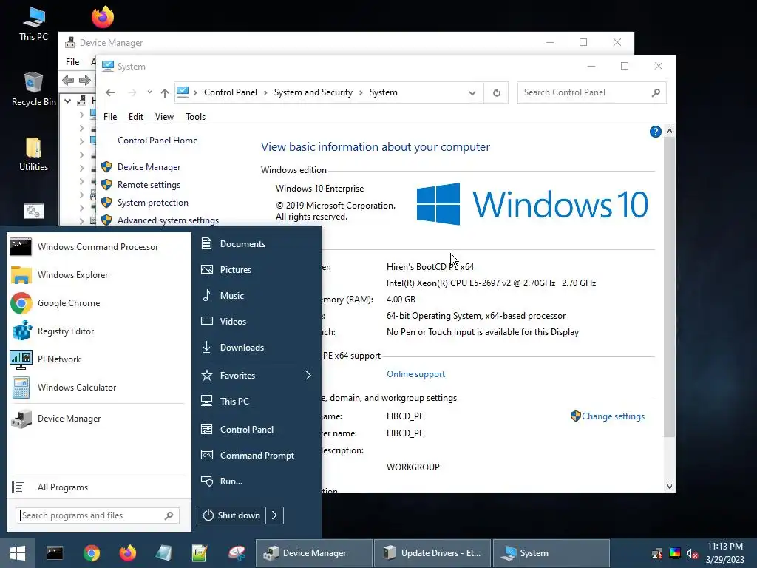Image resolution: width=757 pixels, height=568 pixels.
Task: Open Firefox desktop shortcut
Action: (102, 17)
